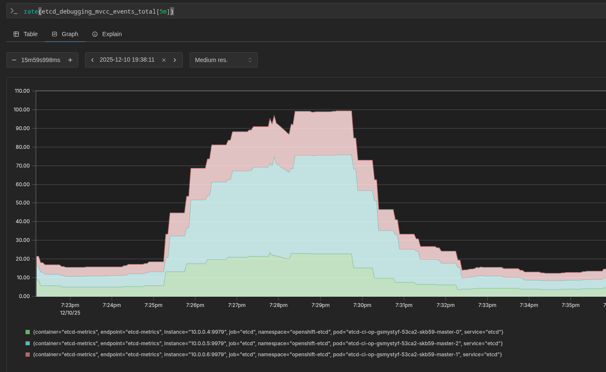Image resolution: width=606 pixels, height=372 pixels.
Task: Open the Medium res. resolution dropdown
Action: click(224, 60)
